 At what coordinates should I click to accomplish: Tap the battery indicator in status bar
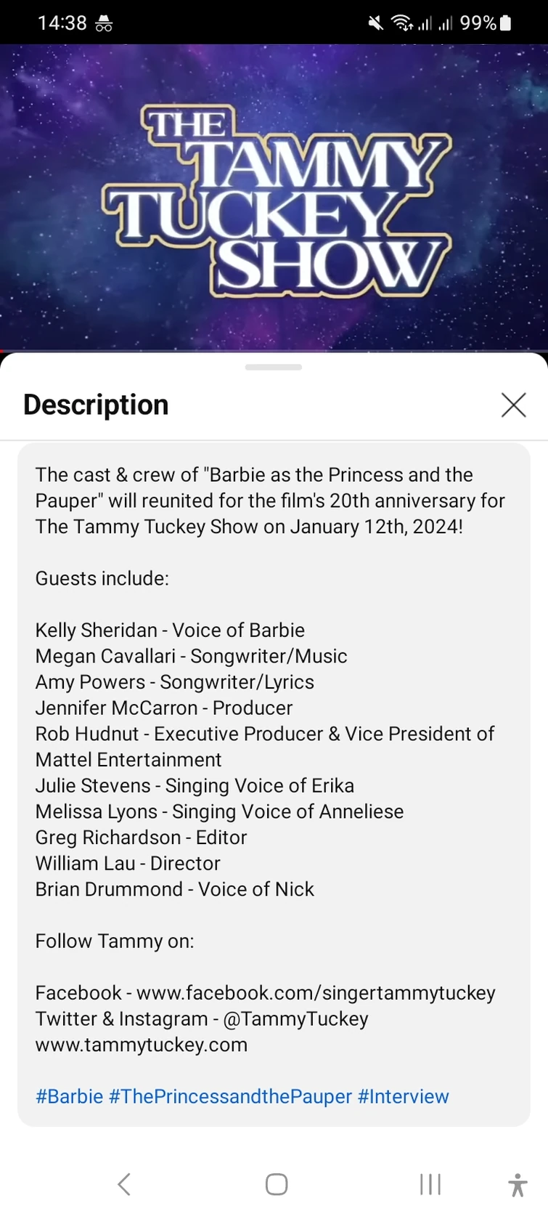click(x=506, y=23)
